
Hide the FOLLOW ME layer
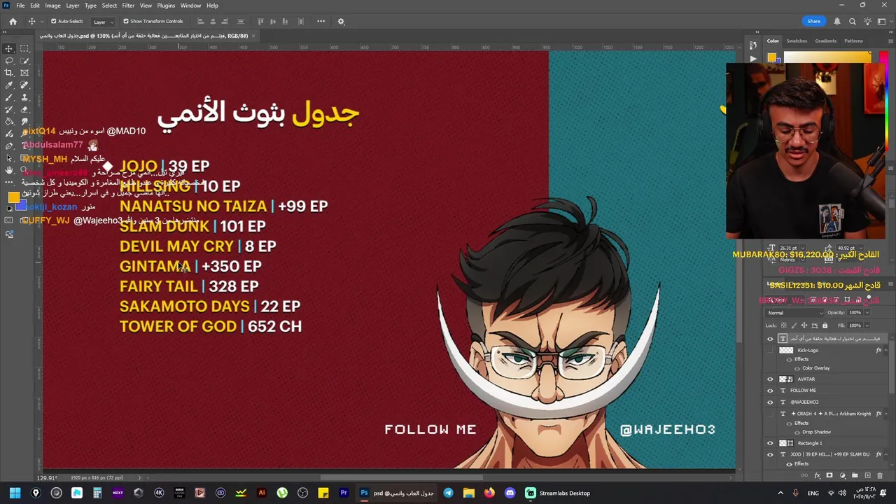pyautogui.click(x=770, y=391)
